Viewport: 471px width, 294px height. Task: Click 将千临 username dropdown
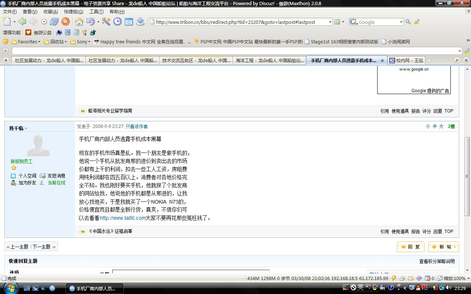18,128
